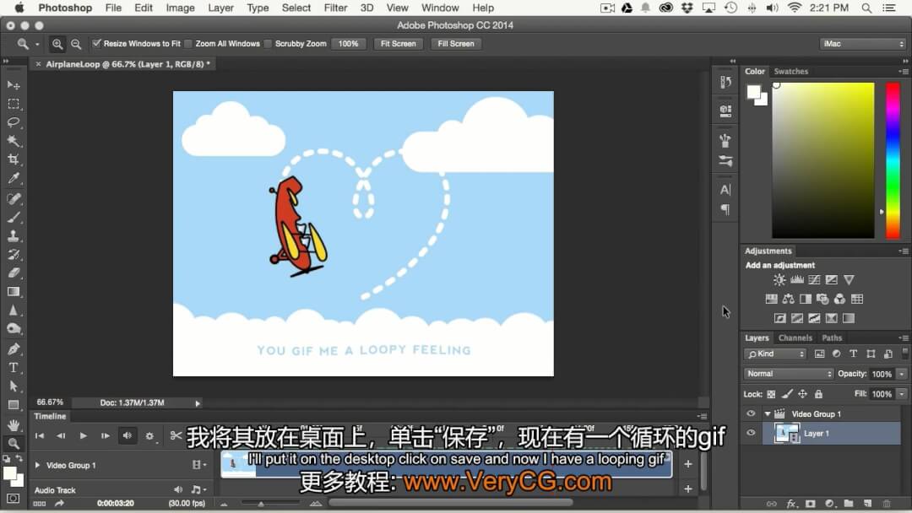Open the Layer menu
The image size is (912, 513).
point(220,8)
